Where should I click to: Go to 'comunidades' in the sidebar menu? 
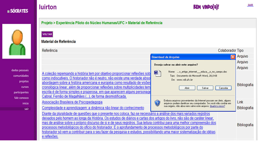[21, 76]
